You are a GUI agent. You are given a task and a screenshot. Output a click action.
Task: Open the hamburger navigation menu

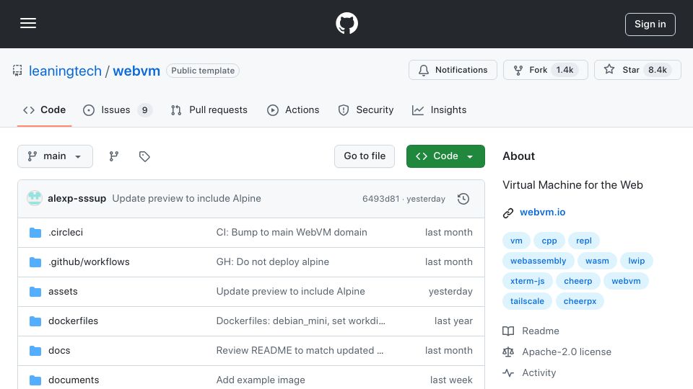(x=28, y=23)
